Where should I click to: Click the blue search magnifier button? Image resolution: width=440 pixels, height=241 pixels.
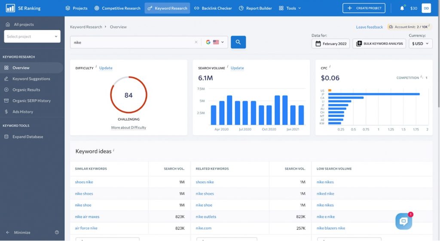click(x=238, y=42)
